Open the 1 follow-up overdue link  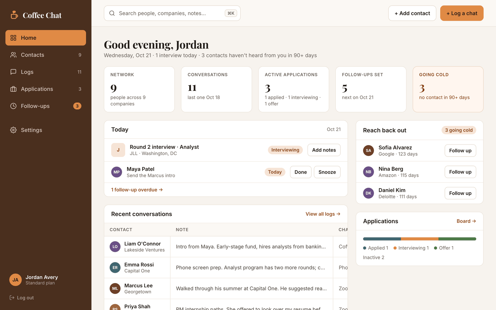(137, 190)
